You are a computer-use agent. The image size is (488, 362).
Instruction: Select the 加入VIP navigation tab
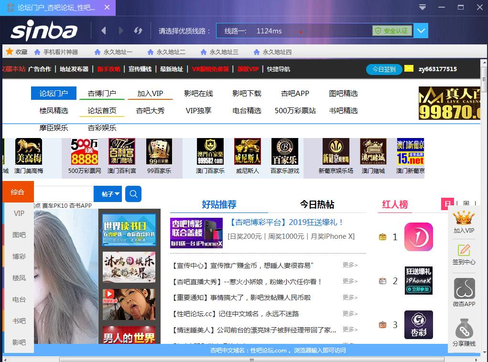[x=151, y=93]
